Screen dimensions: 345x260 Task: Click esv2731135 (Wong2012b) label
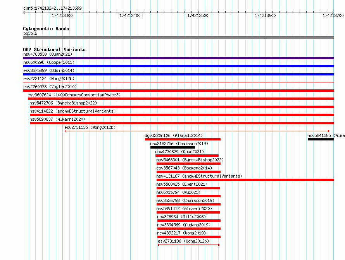[90, 127]
